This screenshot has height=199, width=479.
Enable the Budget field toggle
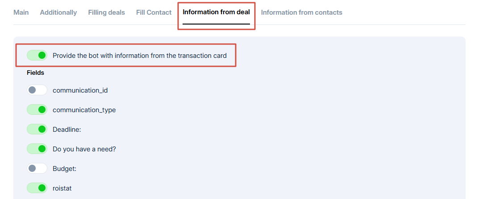click(x=37, y=168)
